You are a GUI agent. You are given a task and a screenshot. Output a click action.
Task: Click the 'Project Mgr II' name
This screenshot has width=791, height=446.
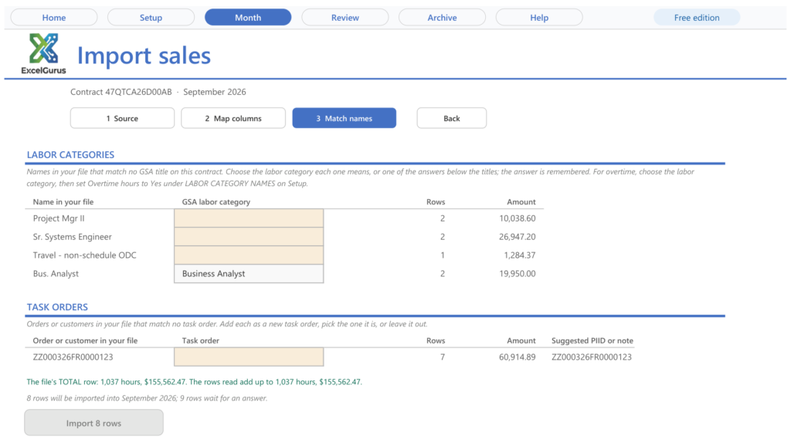point(59,218)
